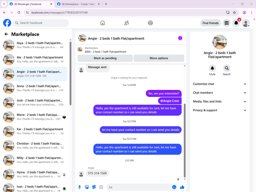Open the Friends icon in top navigation

coord(126,23)
